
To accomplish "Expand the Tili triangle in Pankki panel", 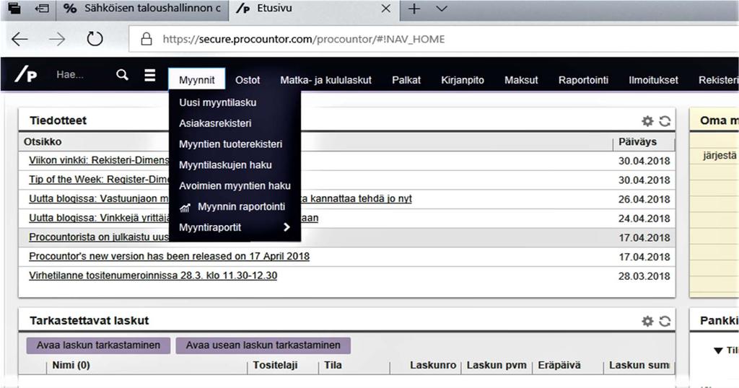I will 718,350.
